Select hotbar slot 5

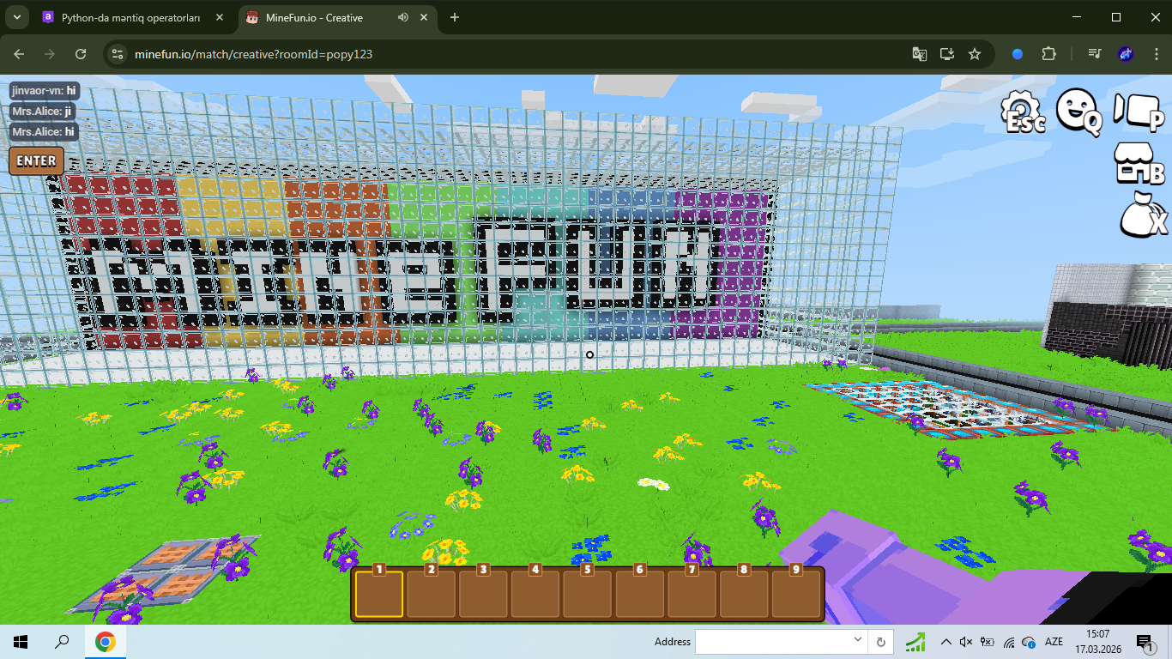587,593
